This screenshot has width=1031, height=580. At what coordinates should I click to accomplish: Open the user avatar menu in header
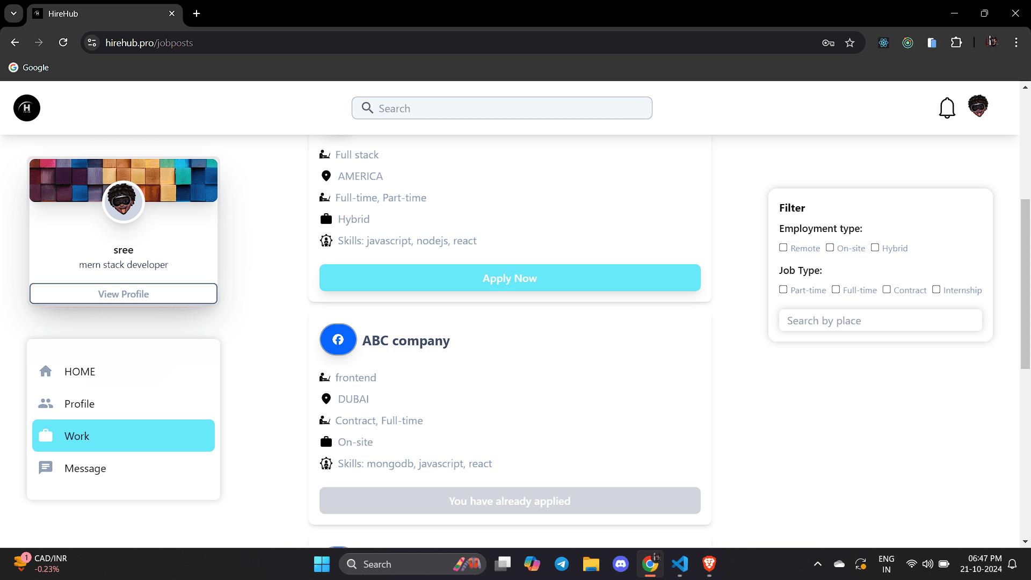pyautogui.click(x=978, y=106)
